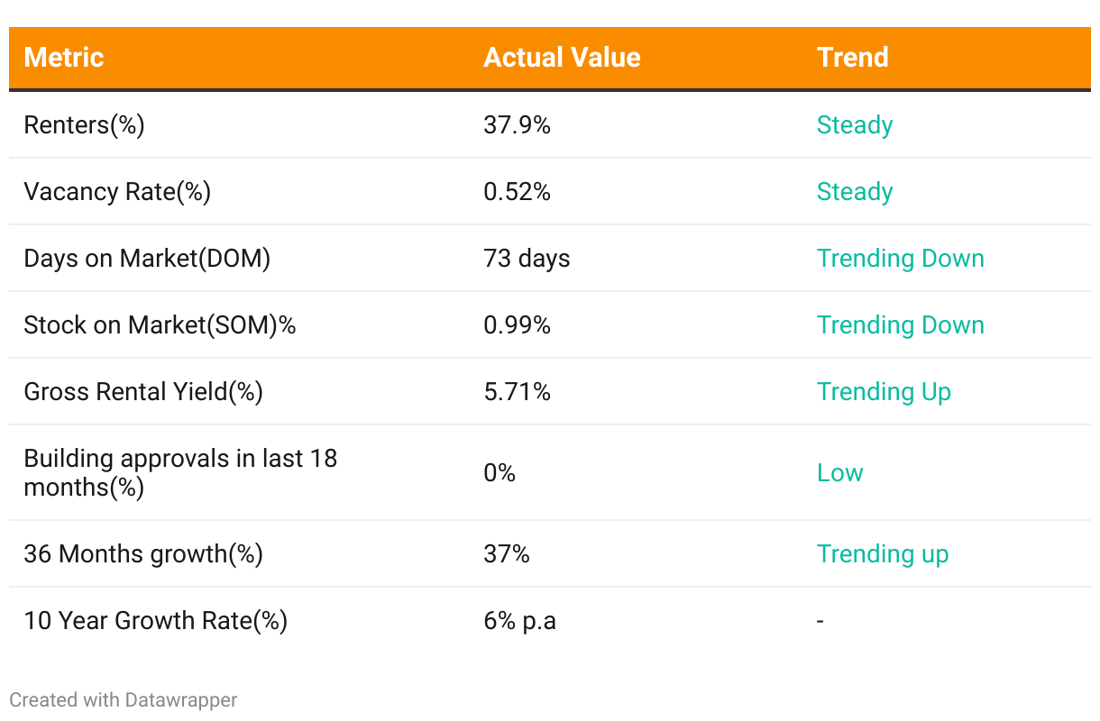Click the 6% p.a growth value
Viewport: 1100px width, 721px height.
(519, 621)
